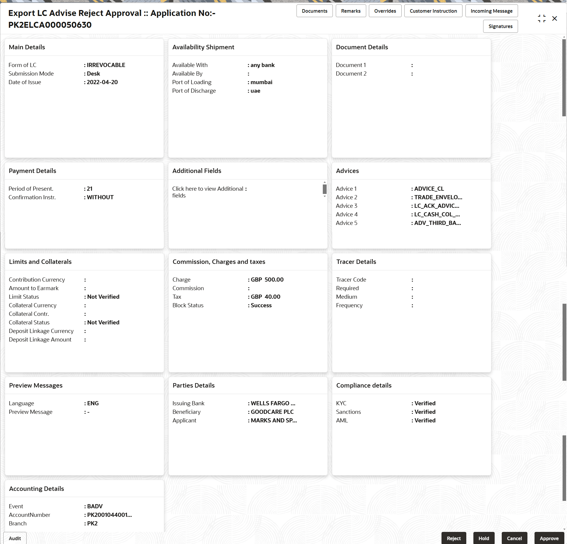Click truncated AccountNumber PK2001044001
The height and width of the screenshot is (544, 567).
pyautogui.click(x=109, y=515)
